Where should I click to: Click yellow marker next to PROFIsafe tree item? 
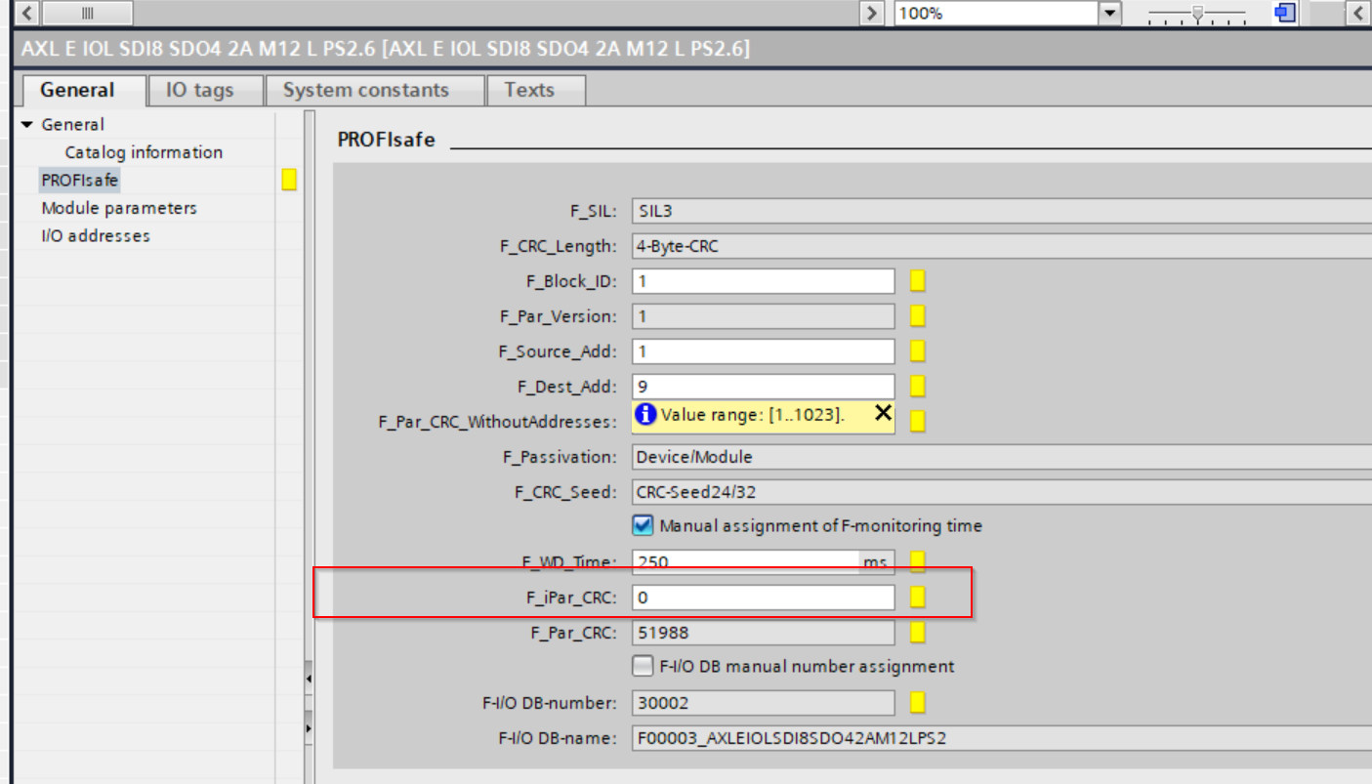289,180
